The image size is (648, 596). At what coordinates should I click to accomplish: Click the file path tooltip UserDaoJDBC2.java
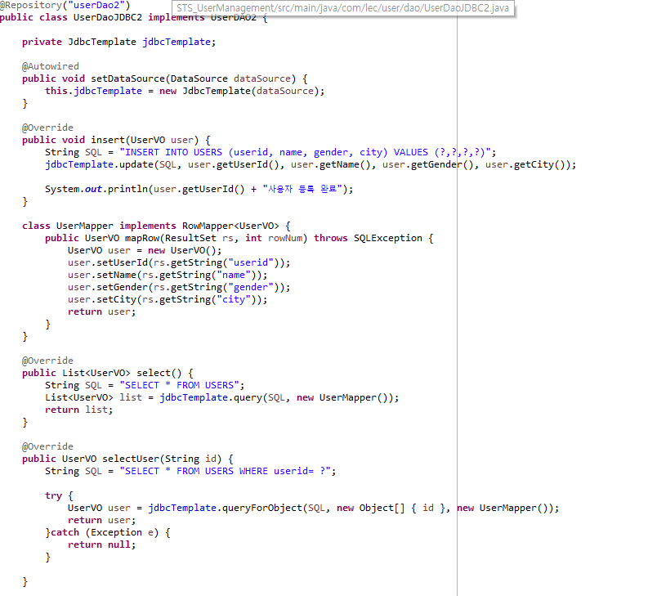342,8
